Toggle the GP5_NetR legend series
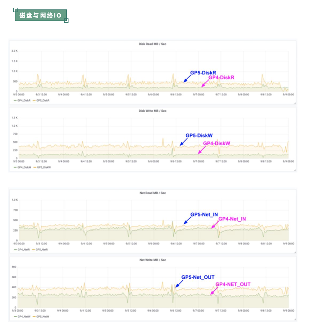309x330 pixels. (x=42, y=250)
